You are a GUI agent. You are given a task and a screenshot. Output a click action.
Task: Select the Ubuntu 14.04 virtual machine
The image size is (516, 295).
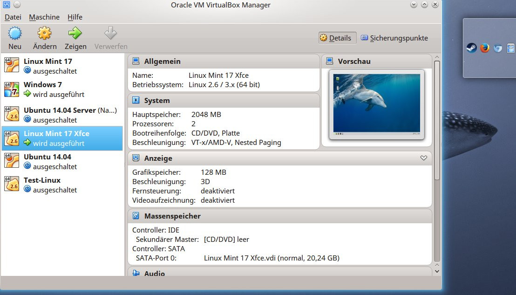click(62, 161)
